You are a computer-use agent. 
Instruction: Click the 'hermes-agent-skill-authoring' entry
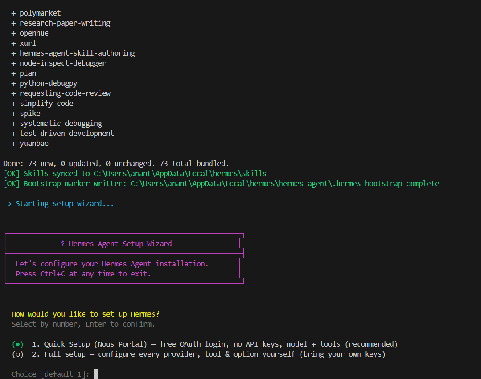[77, 53]
